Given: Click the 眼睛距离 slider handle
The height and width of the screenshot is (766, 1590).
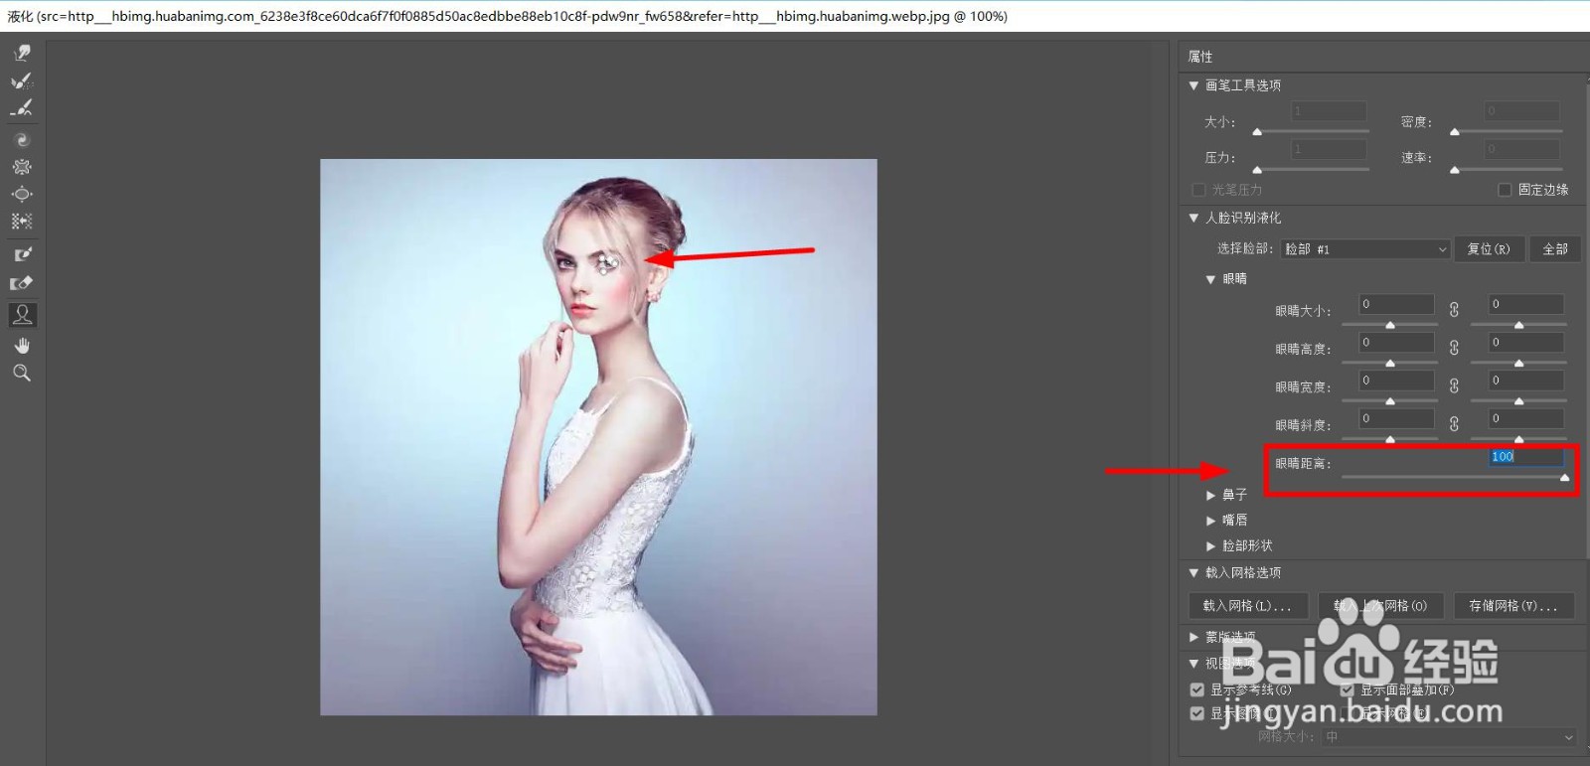Looking at the screenshot, I should pyautogui.click(x=1565, y=478).
